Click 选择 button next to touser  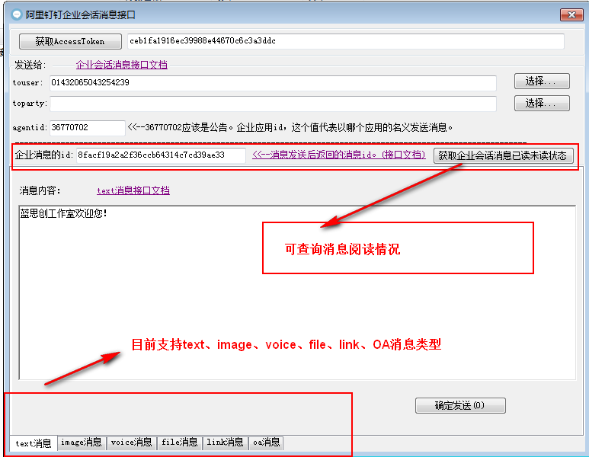click(x=542, y=81)
